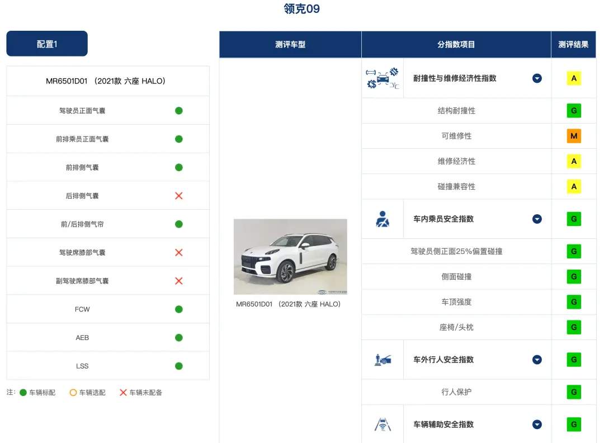
Task: Click the green G rating for 车辆辅助安全指数
Action: click(x=574, y=424)
